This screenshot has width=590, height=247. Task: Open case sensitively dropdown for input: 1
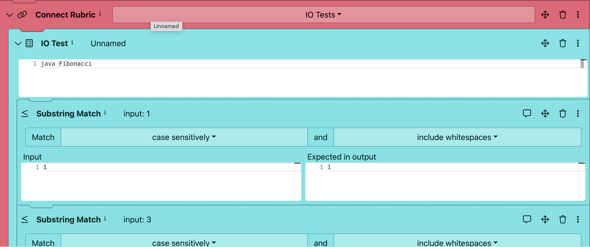point(184,137)
